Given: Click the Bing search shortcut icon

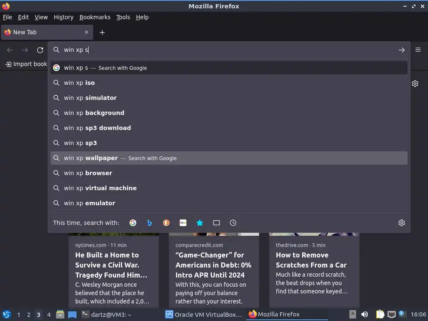Looking at the screenshot, I should pyautogui.click(x=150, y=223).
